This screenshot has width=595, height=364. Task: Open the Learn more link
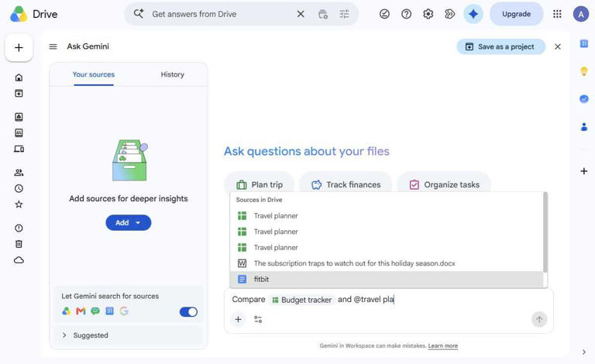coord(443,345)
